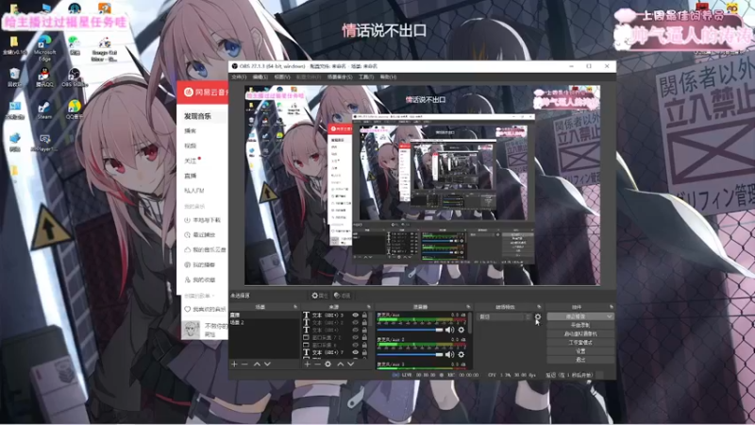755x425 pixels.
Task: Pop out the 控件 dock panel
Action: pos(612,307)
